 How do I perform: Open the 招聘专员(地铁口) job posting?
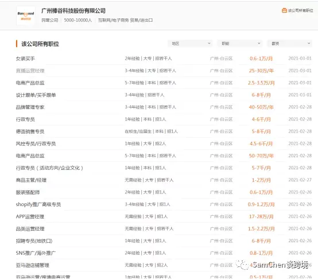tap(34, 241)
